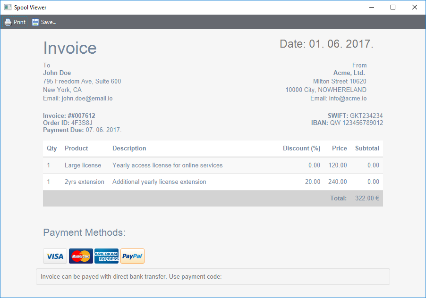Click the Product column header
Viewport: 426px width, 298px height.
(x=77, y=148)
